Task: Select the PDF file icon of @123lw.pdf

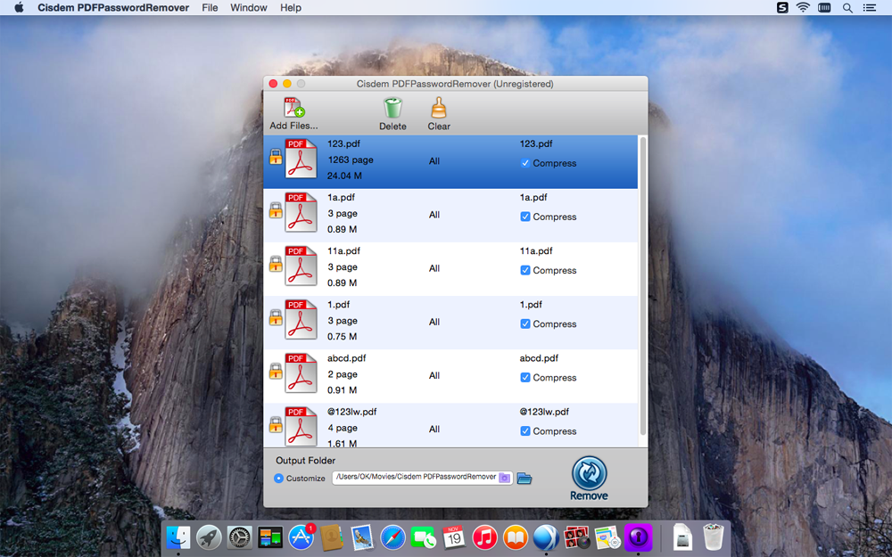Action: pos(301,426)
